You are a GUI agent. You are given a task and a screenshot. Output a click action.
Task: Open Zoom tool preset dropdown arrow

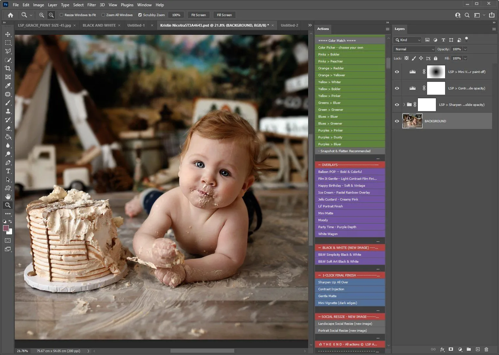coord(31,15)
